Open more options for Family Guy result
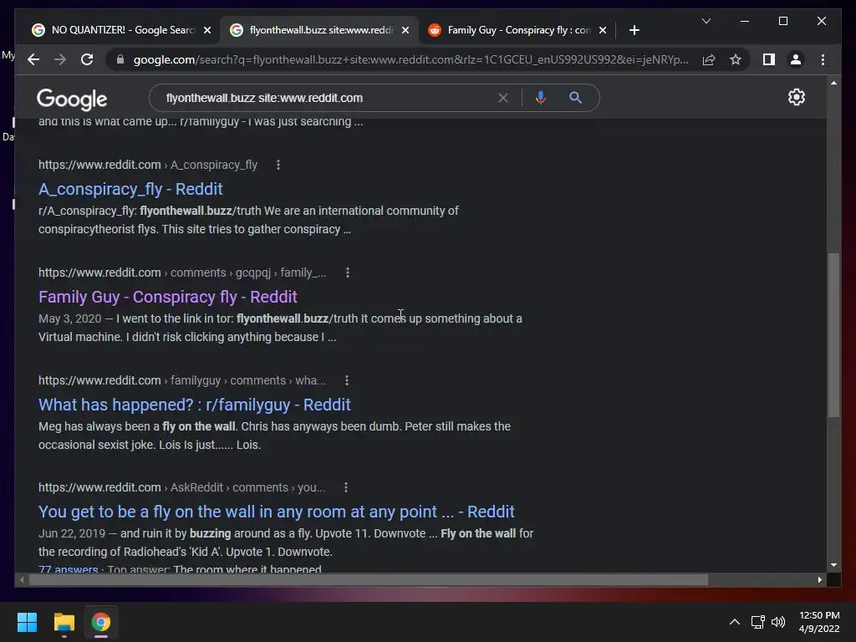 [x=348, y=273]
